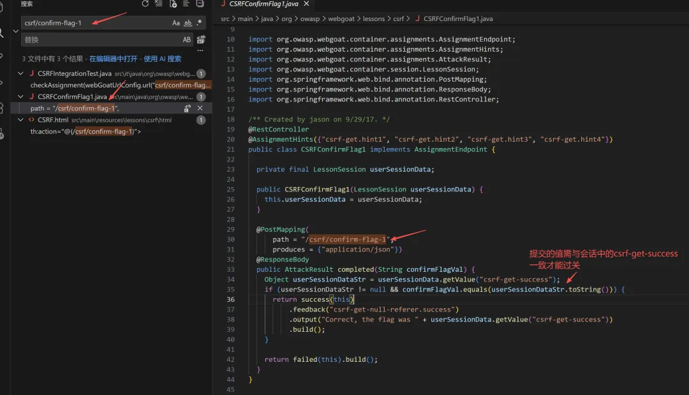The height and width of the screenshot is (395, 689).
Task: Dismiss the path = "/csrf/confirm-flag-1" match
Action: tap(200, 108)
